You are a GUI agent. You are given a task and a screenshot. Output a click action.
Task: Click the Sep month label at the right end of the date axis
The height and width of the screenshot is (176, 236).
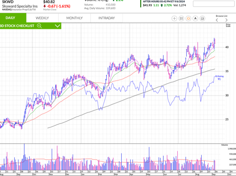click(x=214, y=175)
